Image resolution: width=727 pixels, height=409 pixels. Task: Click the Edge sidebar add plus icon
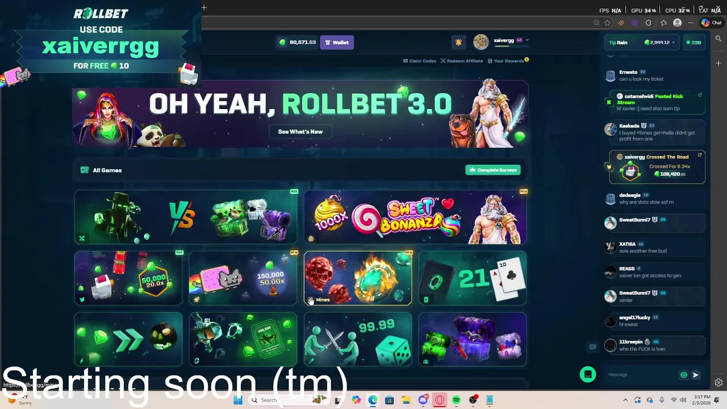[718, 63]
